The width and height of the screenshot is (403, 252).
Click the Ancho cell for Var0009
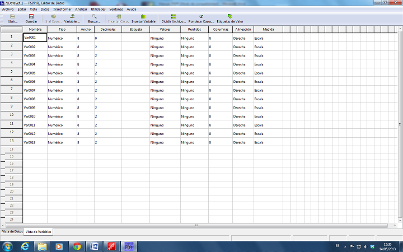pos(86,108)
